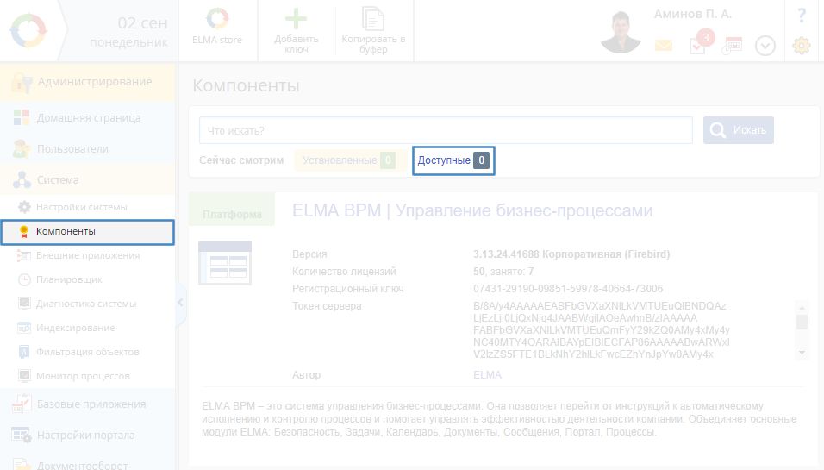
Task: Click the Искать search button
Action: [x=739, y=130]
